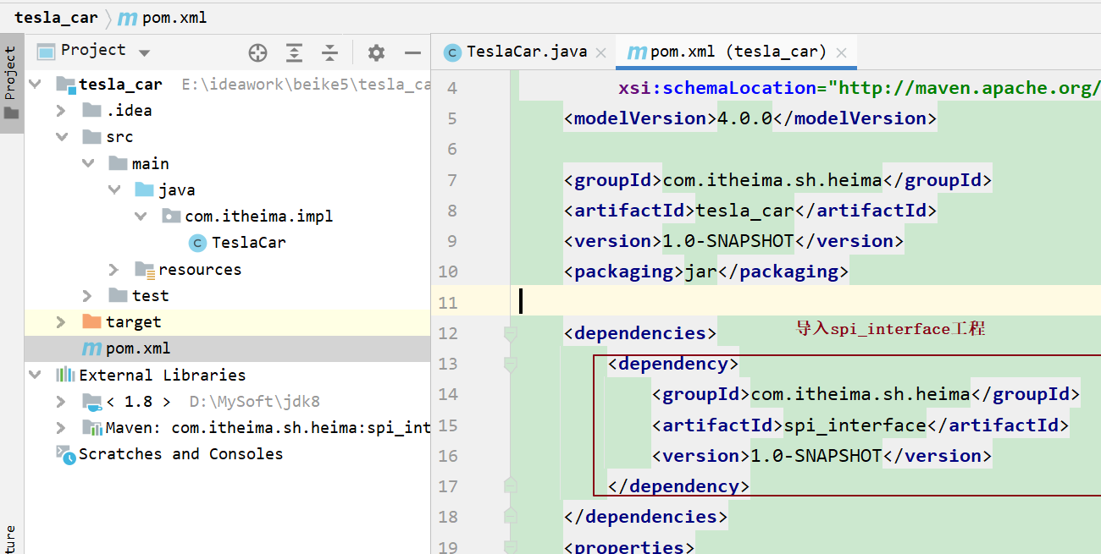Click in the empty editor line 11

point(762,302)
